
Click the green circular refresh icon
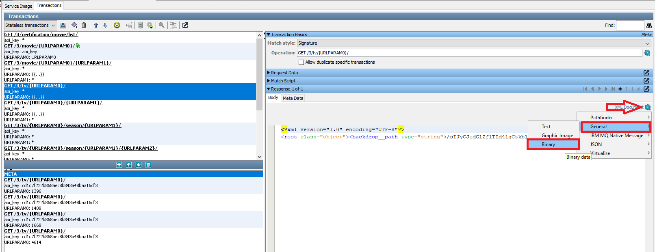(117, 25)
